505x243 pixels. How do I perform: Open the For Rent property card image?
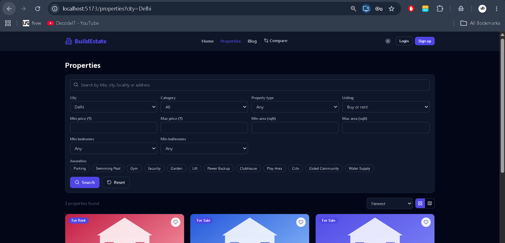click(x=125, y=229)
